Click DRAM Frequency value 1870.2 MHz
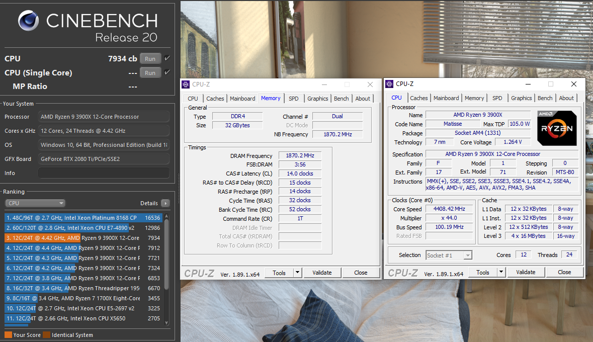 click(x=300, y=155)
